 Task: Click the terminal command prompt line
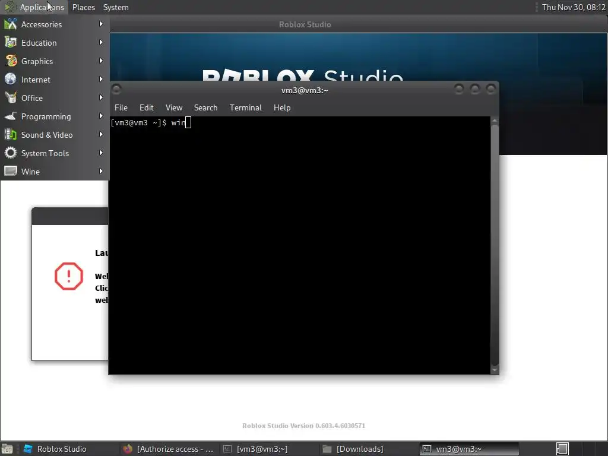pyautogui.click(x=150, y=123)
